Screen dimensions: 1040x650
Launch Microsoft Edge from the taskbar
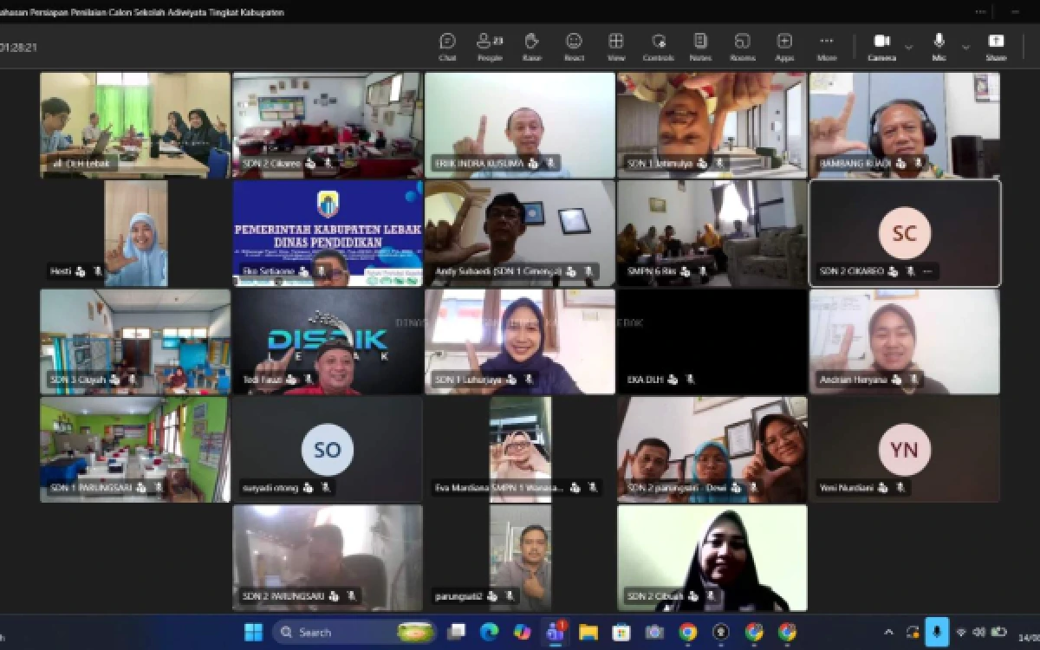(489, 633)
